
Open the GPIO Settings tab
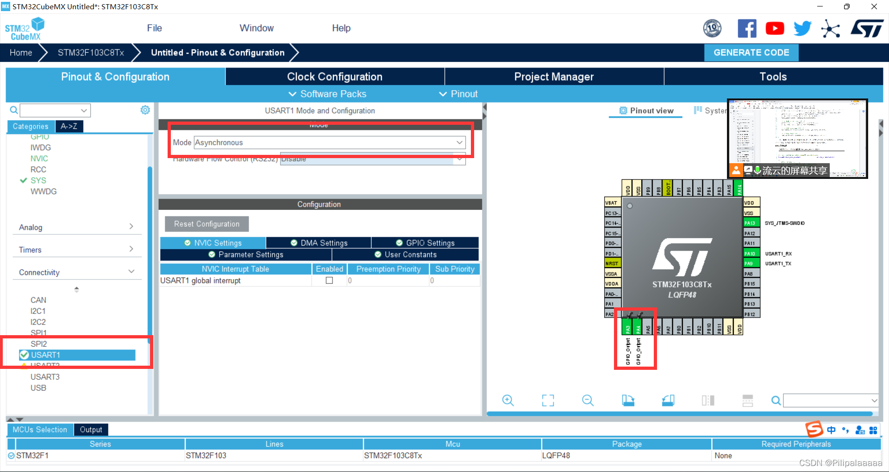(x=425, y=243)
